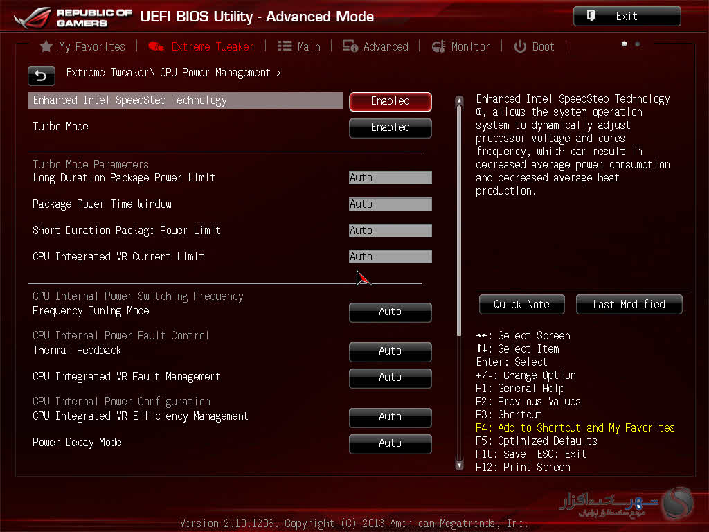Open CPU Integrated VR Fault Management dropdown
The image size is (709, 532).
(x=390, y=378)
